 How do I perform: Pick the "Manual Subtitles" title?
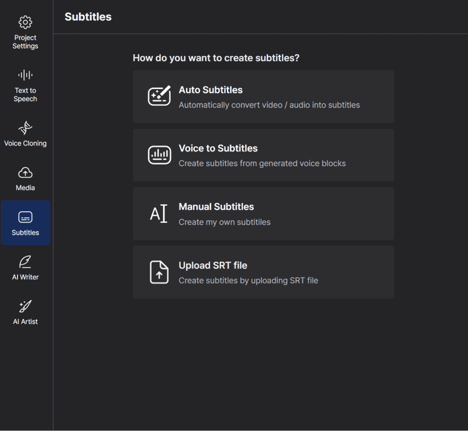216,207
